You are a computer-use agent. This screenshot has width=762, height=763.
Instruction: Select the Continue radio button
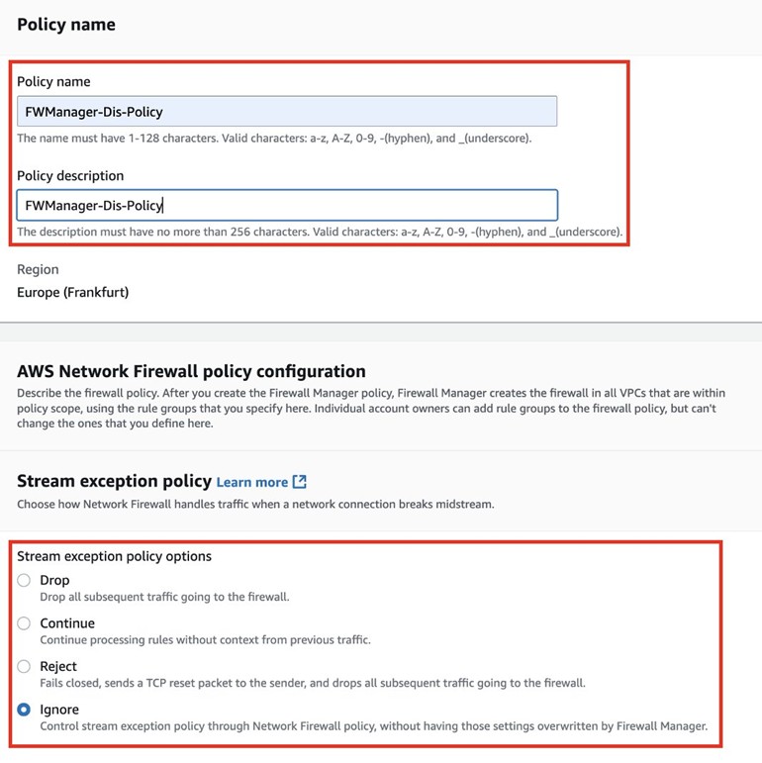[x=25, y=623]
